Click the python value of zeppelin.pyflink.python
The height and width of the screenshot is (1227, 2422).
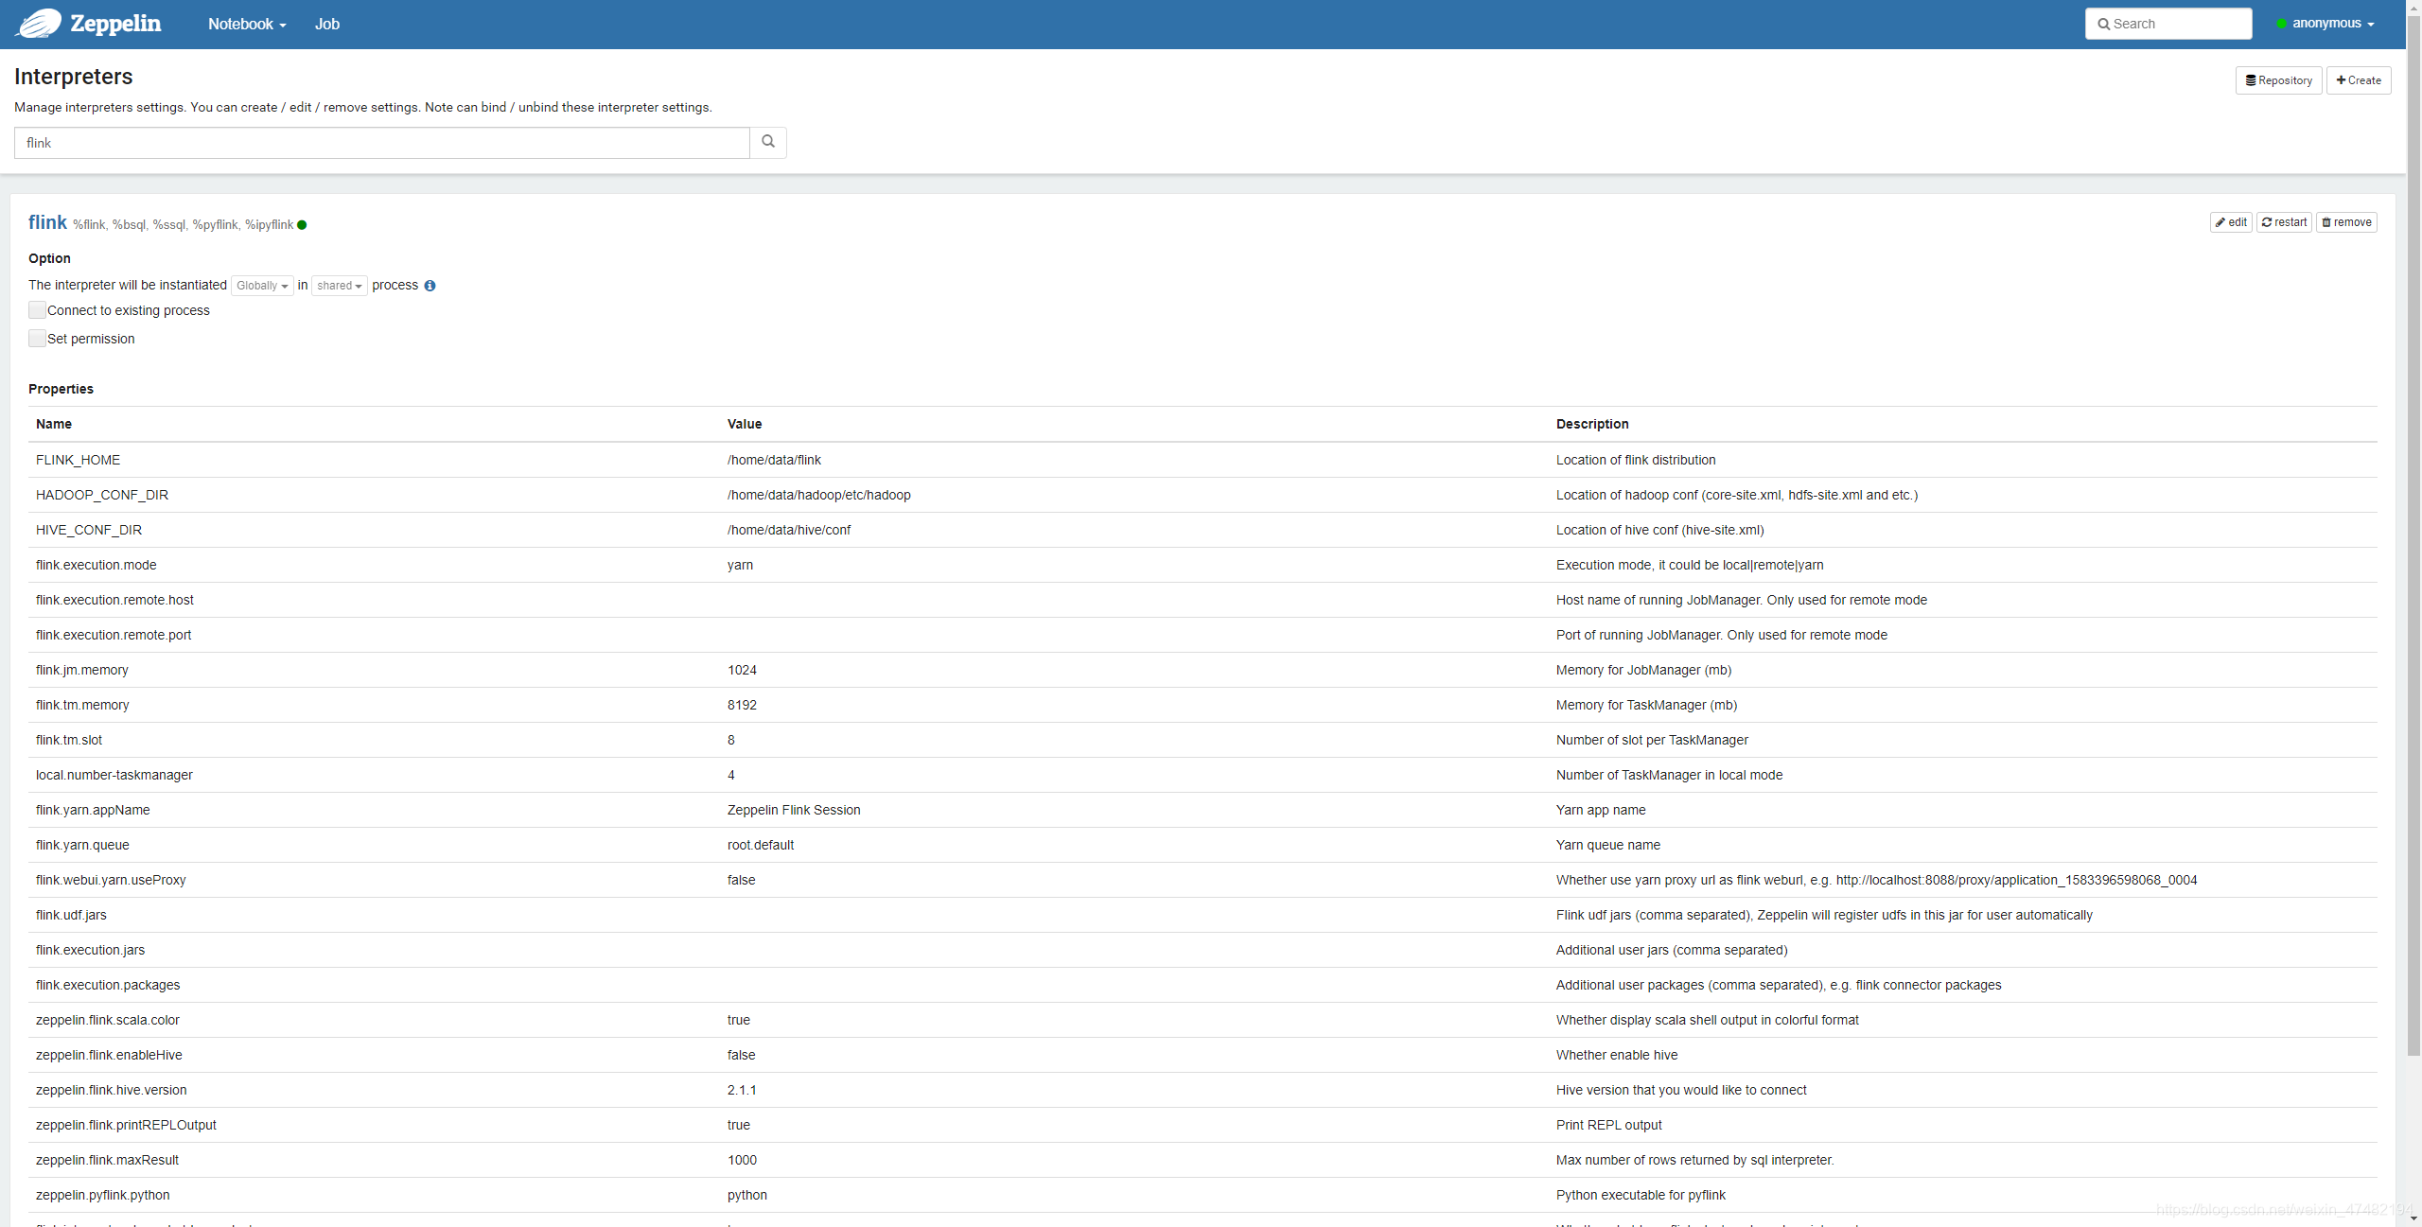click(x=747, y=1195)
